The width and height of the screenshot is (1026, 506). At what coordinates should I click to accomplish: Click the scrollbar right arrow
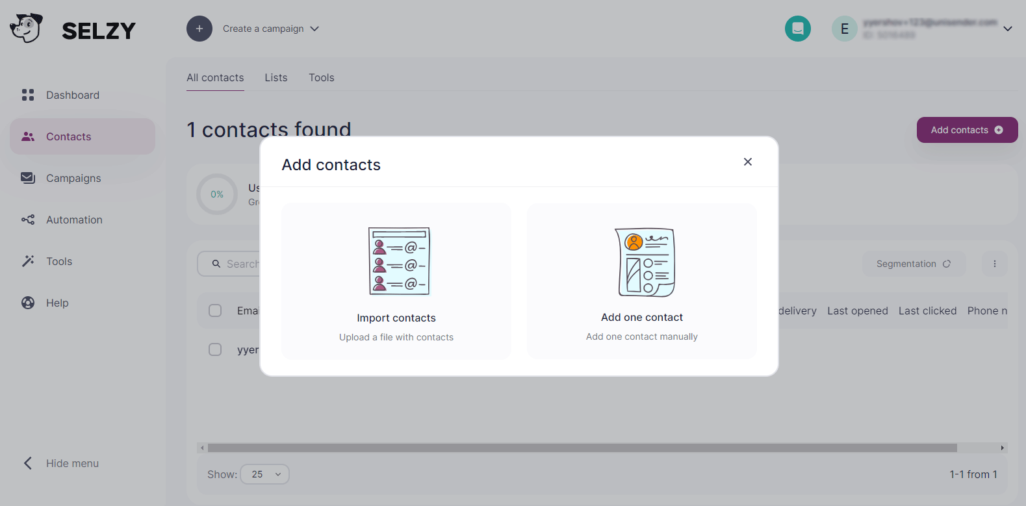coord(1003,448)
